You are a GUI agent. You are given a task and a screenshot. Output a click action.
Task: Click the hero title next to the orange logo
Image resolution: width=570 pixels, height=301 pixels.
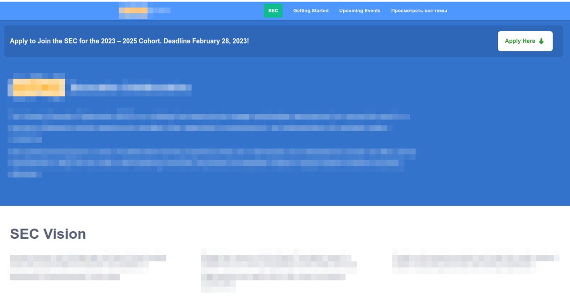coord(131,88)
